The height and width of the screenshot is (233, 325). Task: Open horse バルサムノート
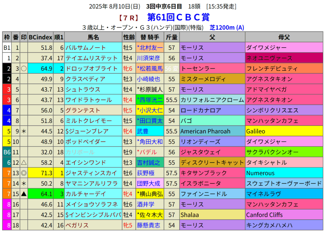(x=86, y=48)
